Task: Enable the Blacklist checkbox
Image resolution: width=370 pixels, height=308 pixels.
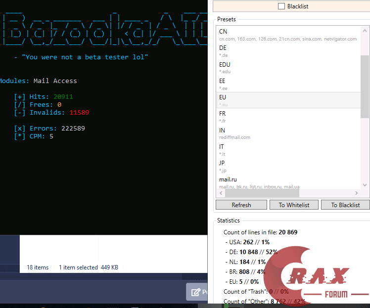Action: click(x=281, y=6)
